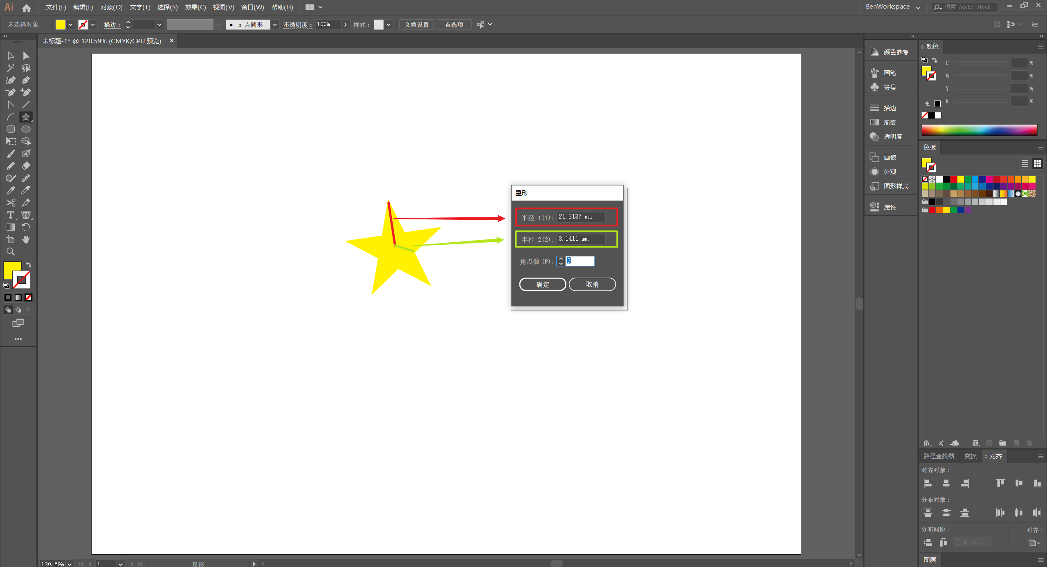Select the Scissors tool
1047x567 pixels.
click(x=11, y=203)
